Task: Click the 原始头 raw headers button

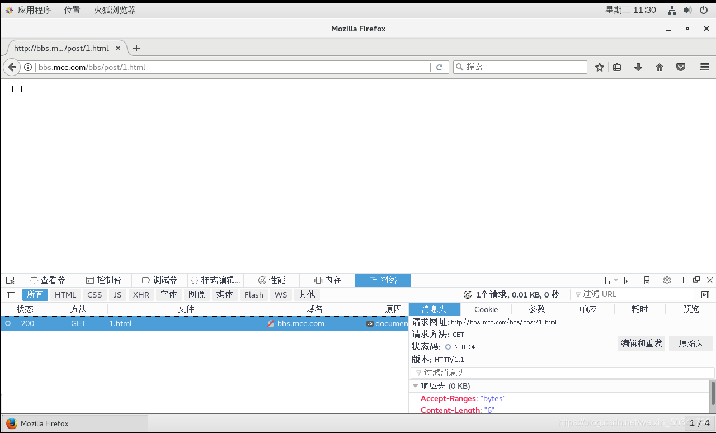Action: pyautogui.click(x=691, y=343)
